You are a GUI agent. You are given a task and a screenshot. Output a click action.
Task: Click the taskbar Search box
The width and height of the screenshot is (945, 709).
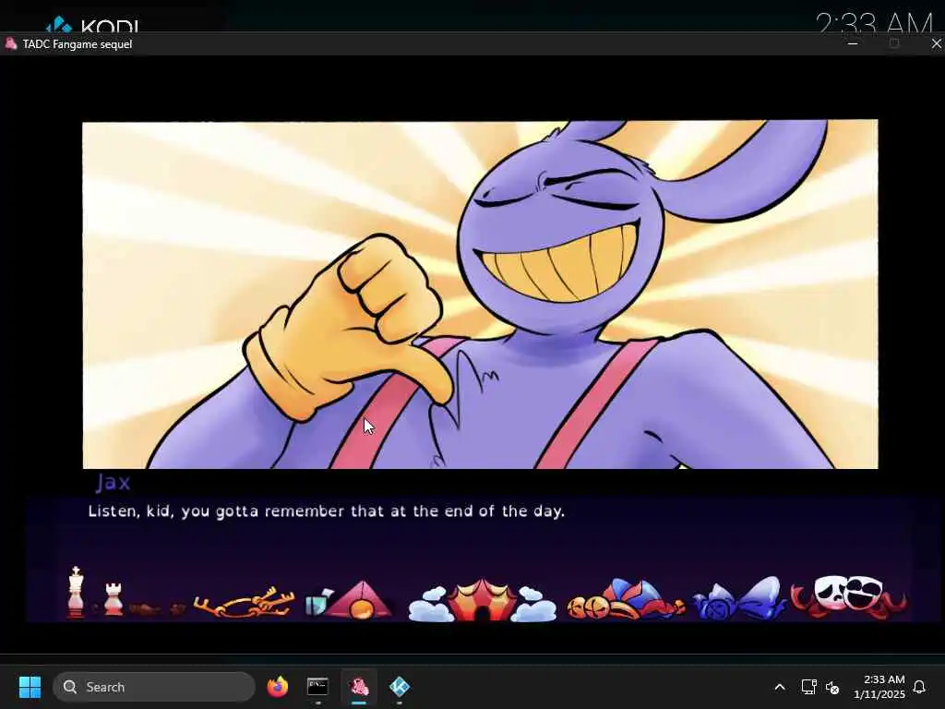click(154, 687)
